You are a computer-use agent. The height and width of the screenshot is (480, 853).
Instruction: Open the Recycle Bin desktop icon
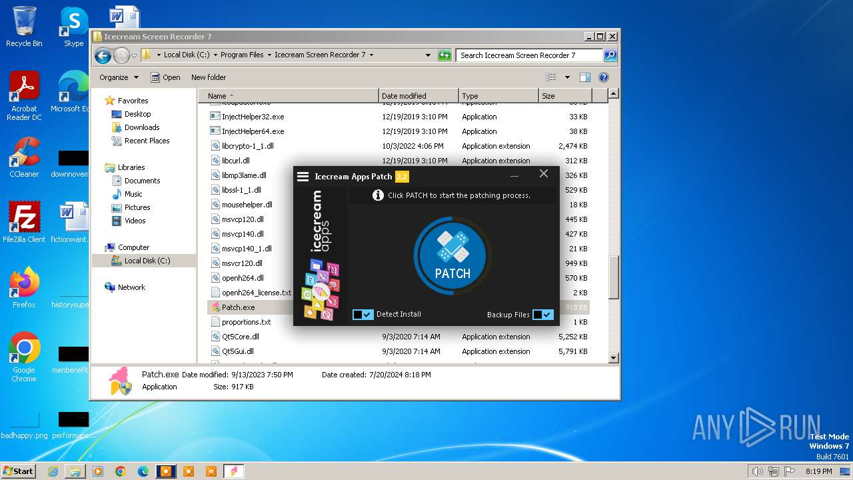[24, 27]
